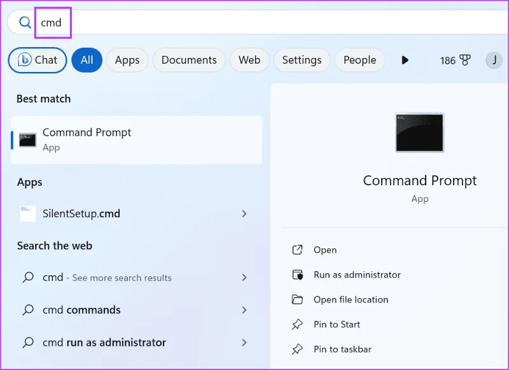Expand the SilentSetup.cmd chevron arrow

pos(244,213)
